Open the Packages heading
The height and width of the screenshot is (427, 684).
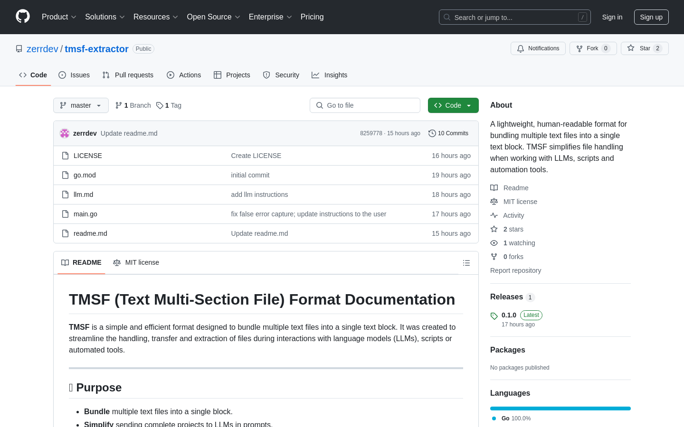point(508,350)
